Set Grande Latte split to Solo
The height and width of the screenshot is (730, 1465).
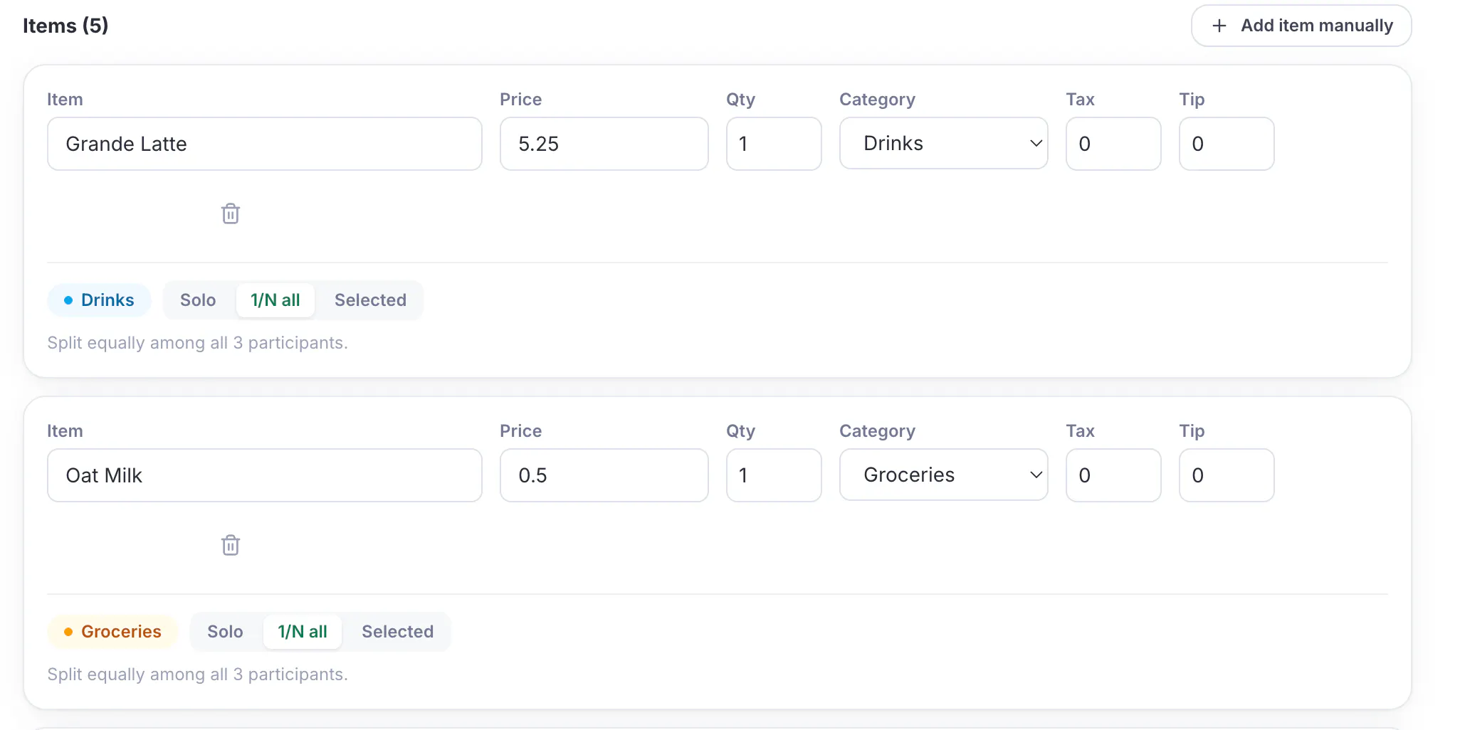pyautogui.click(x=198, y=300)
